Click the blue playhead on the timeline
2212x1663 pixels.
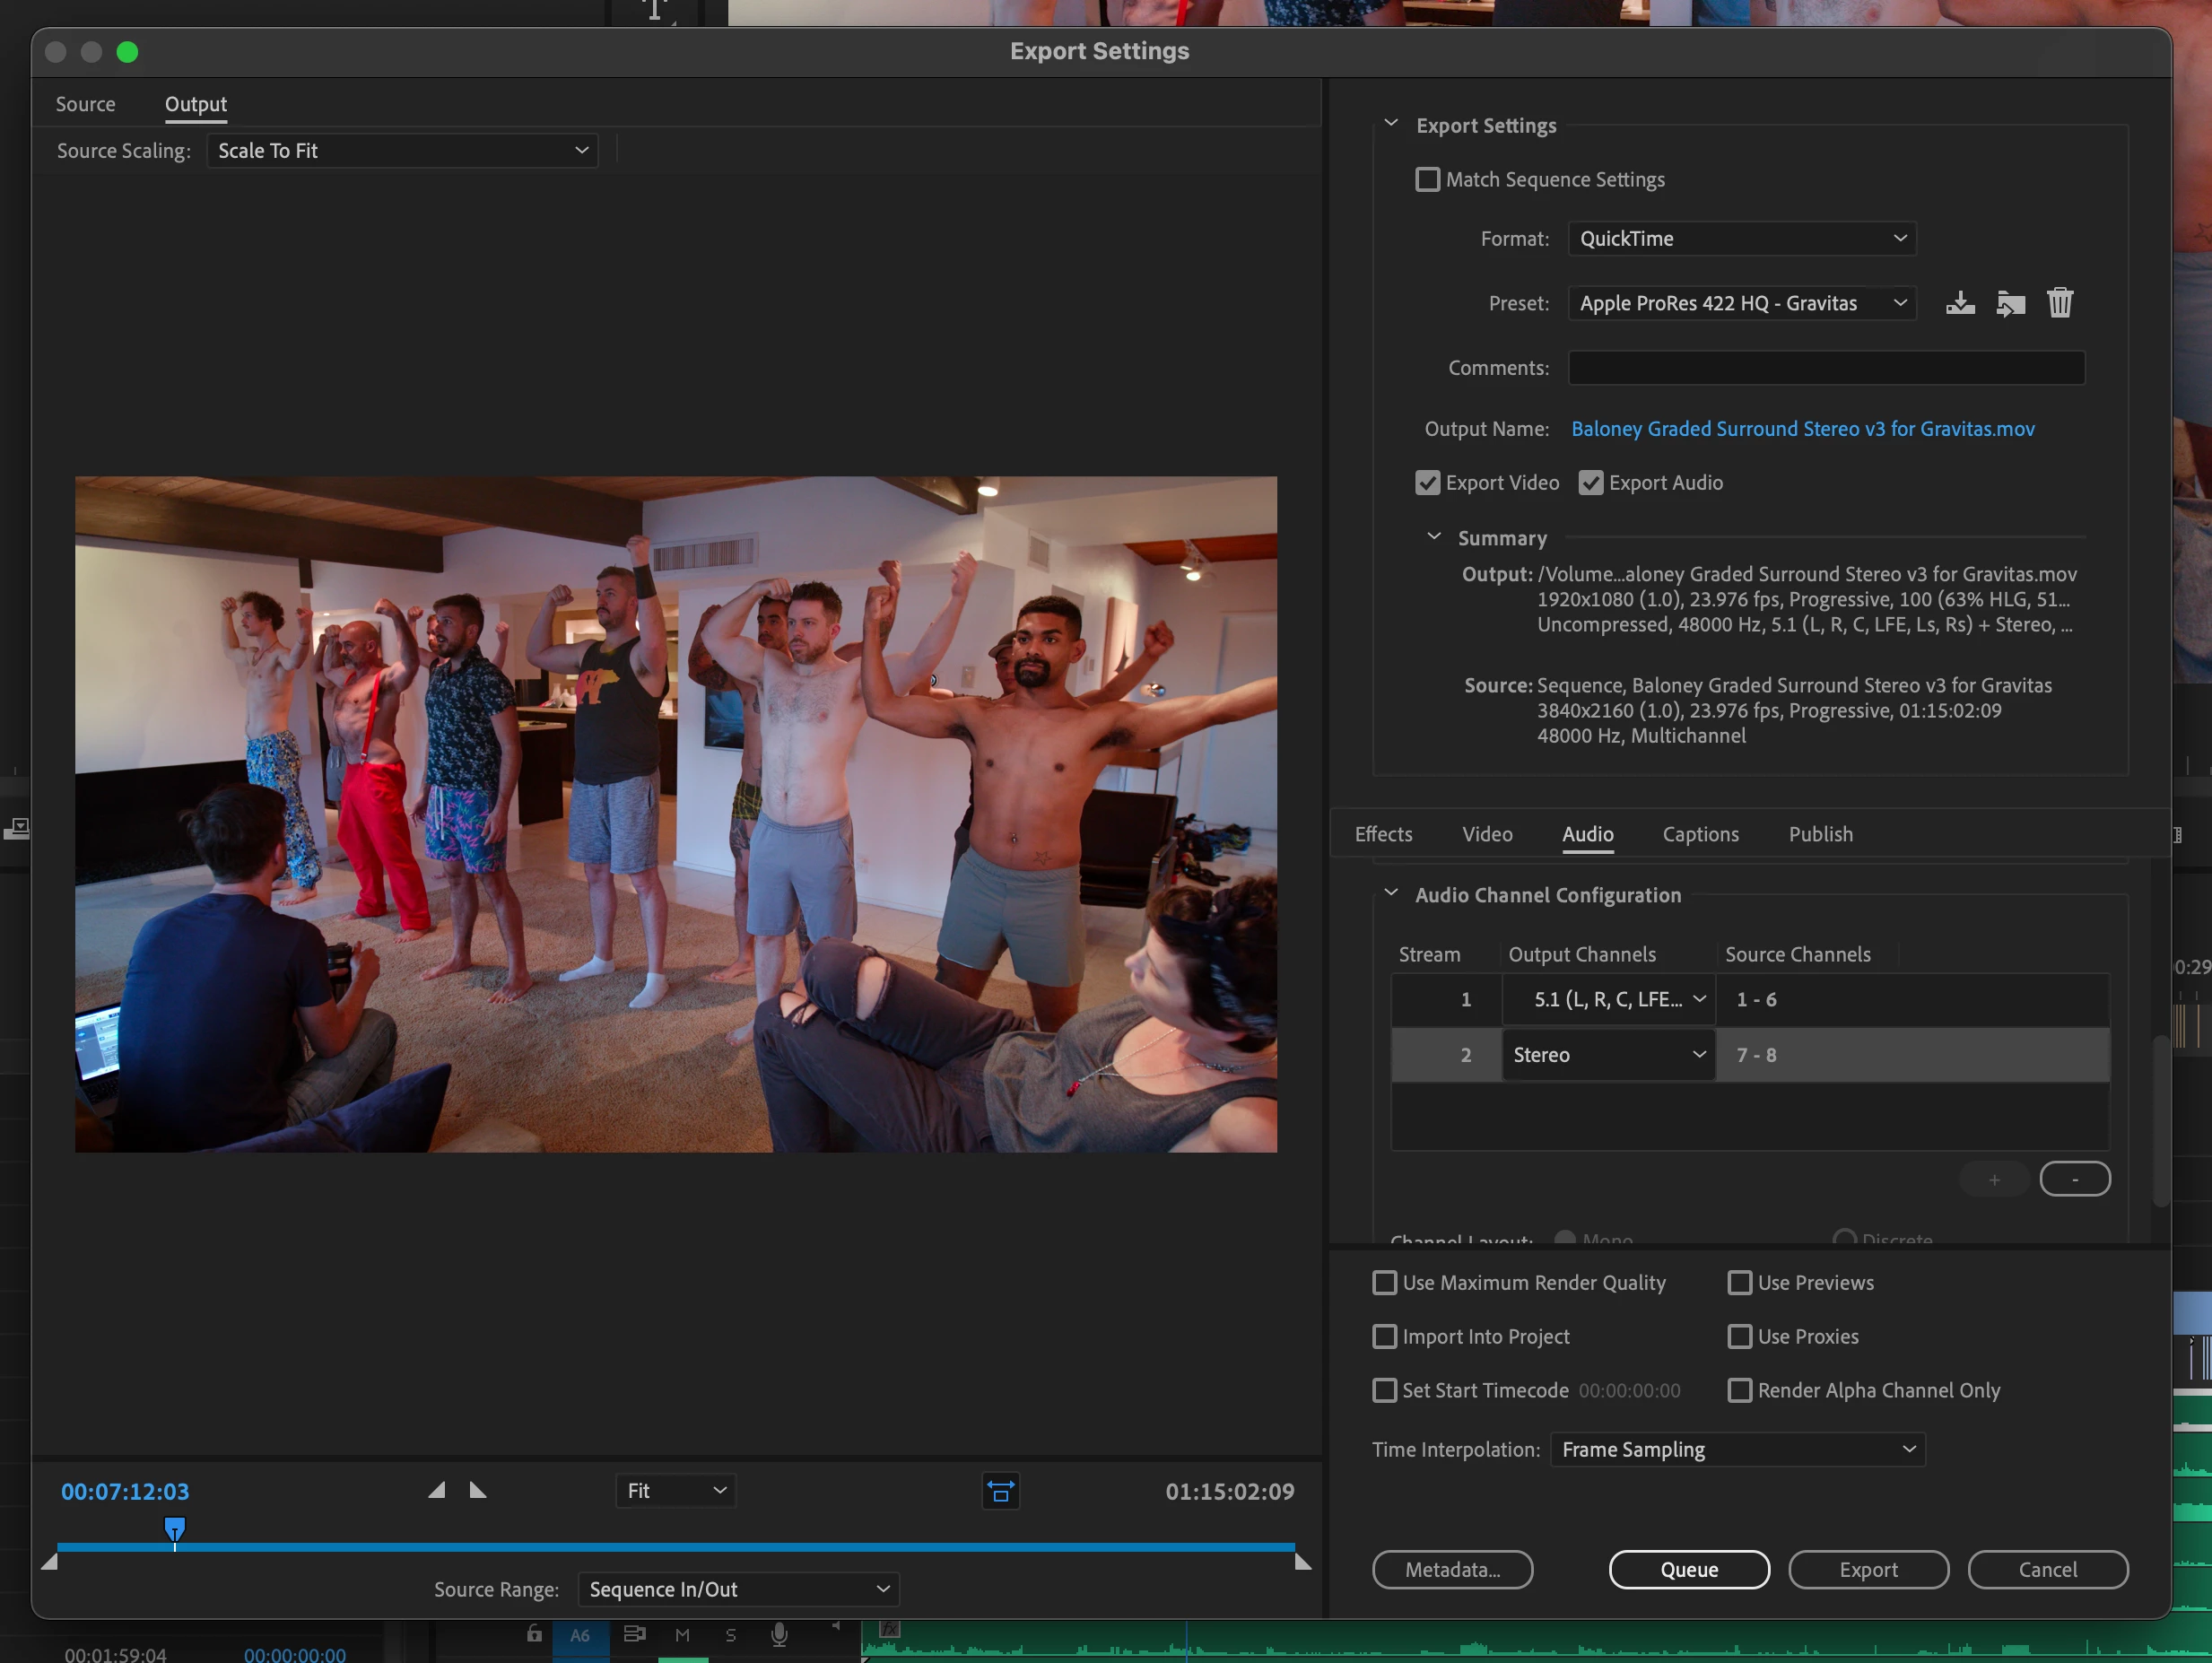click(x=174, y=1528)
